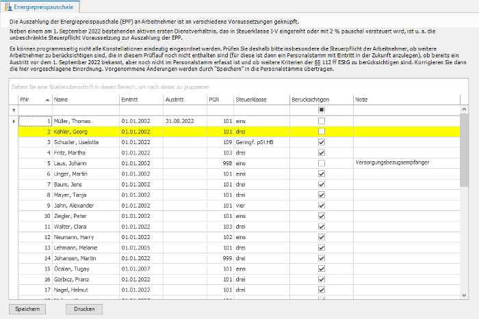
Task: Click Eintritt 01.01.2005 for Lehmann
Action: click(x=135, y=248)
